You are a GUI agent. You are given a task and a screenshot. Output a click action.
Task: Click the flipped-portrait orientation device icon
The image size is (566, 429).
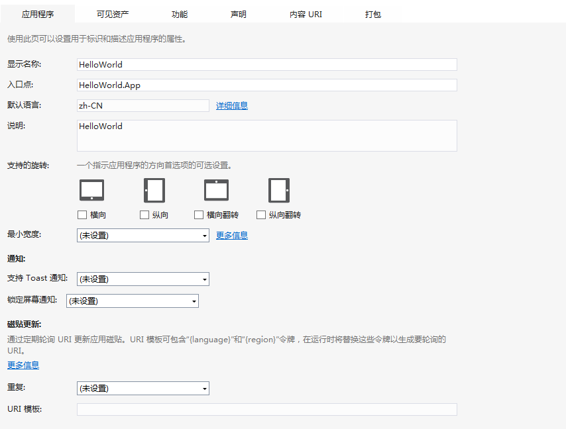tap(278, 189)
